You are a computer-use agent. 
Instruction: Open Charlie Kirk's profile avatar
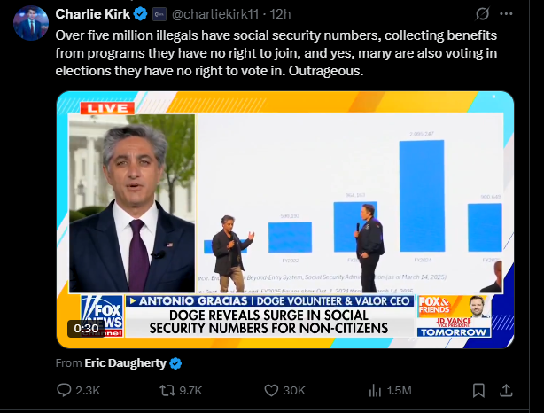coord(30,23)
